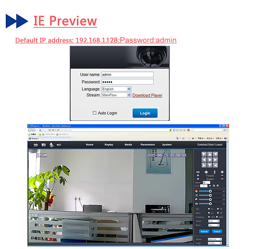This screenshot has width=253, height=249.
Task: Select the IPCamera browser tab
Action: [x=49, y=139]
